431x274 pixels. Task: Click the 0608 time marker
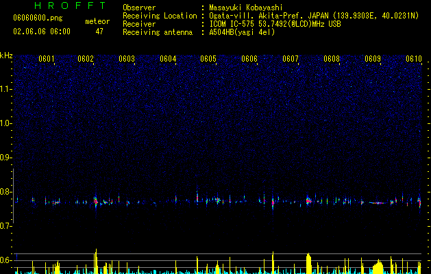tap(332, 59)
